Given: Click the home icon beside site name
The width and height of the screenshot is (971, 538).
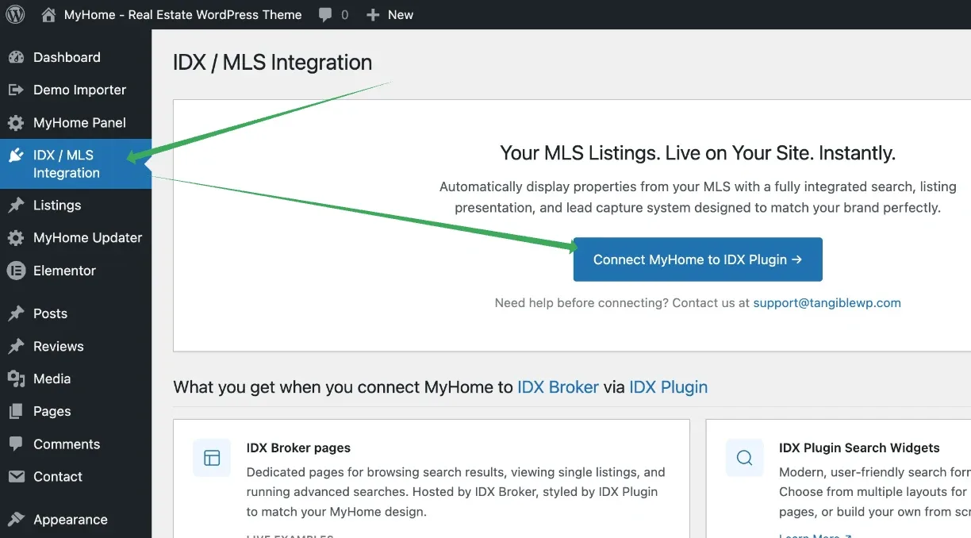Looking at the screenshot, I should (48, 14).
